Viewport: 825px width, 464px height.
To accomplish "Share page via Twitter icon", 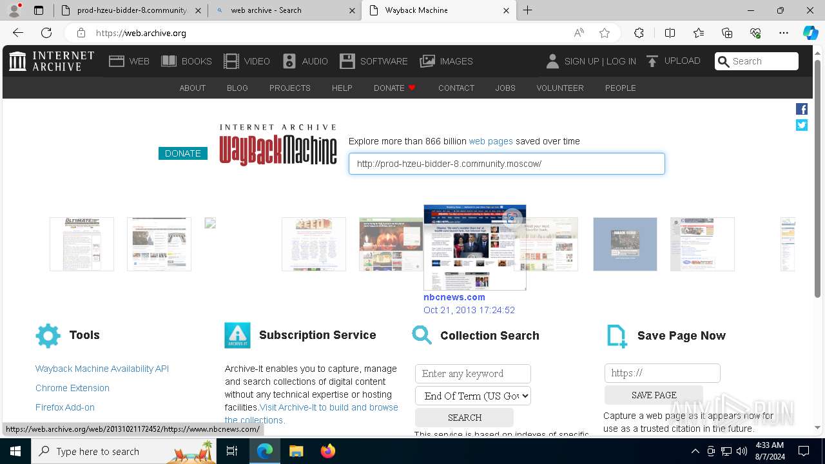I will coord(802,125).
